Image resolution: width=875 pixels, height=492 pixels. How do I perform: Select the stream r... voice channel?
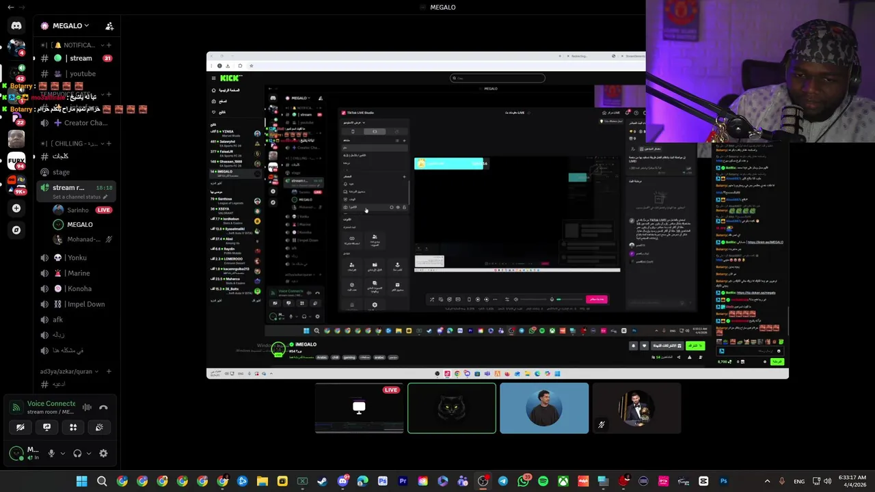pos(76,191)
